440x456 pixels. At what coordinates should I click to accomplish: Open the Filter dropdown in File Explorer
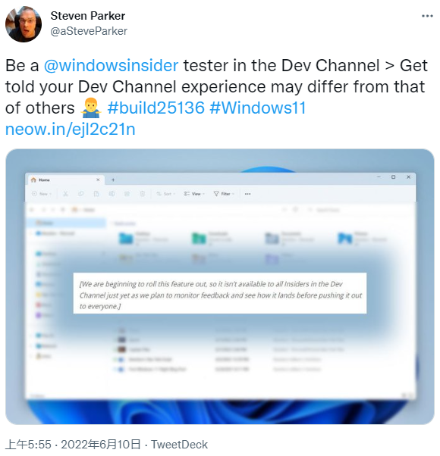pyautogui.click(x=224, y=194)
